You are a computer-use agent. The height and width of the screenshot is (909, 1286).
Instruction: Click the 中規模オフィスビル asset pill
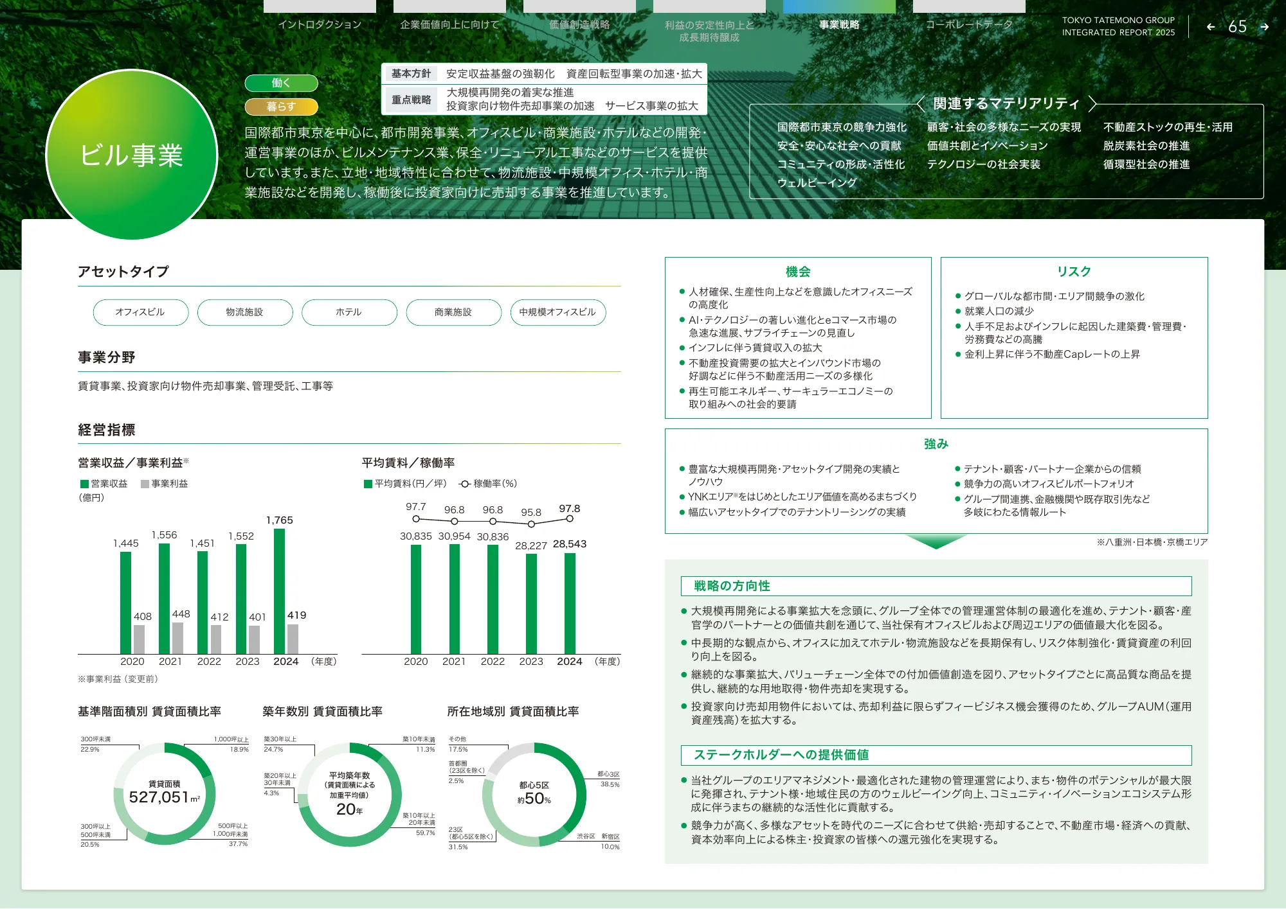pyautogui.click(x=557, y=312)
